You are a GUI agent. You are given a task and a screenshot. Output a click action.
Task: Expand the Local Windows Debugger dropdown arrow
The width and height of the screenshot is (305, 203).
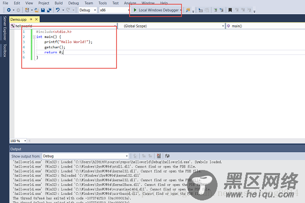pyautogui.click(x=180, y=10)
